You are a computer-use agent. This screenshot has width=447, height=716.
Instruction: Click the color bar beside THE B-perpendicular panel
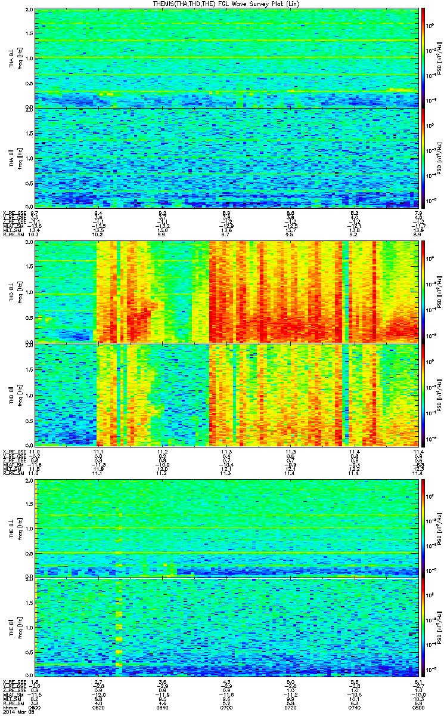pyautogui.click(x=423, y=528)
